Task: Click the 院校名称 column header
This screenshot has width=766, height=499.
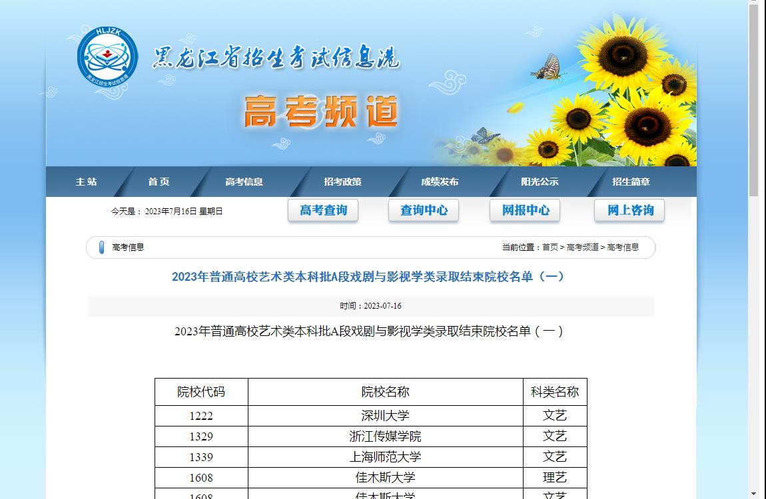Action: click(x=386, y=392)
